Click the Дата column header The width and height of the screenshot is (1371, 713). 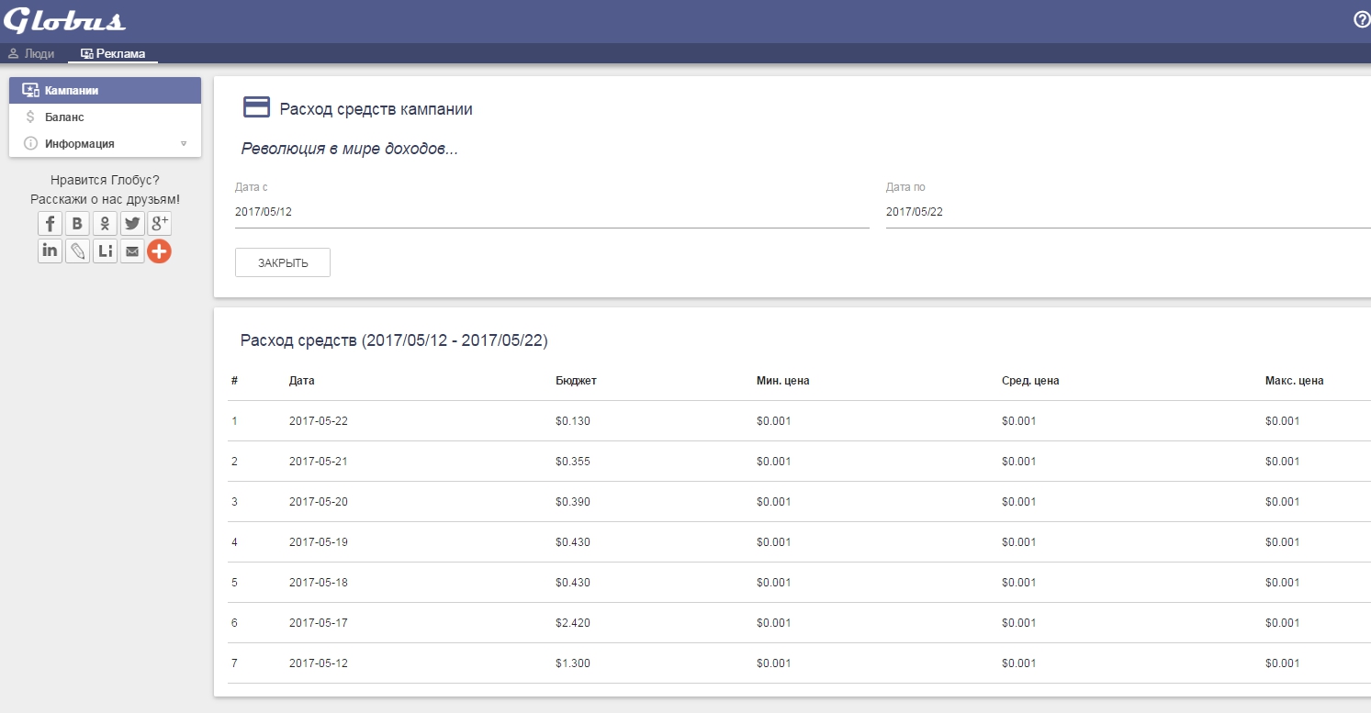click(x=301, y=381)
